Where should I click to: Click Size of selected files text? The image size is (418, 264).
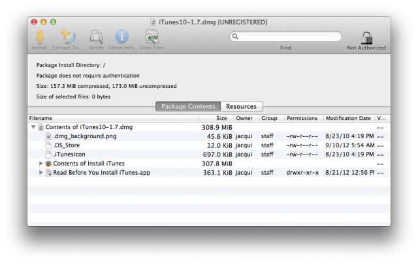point(73,96)
